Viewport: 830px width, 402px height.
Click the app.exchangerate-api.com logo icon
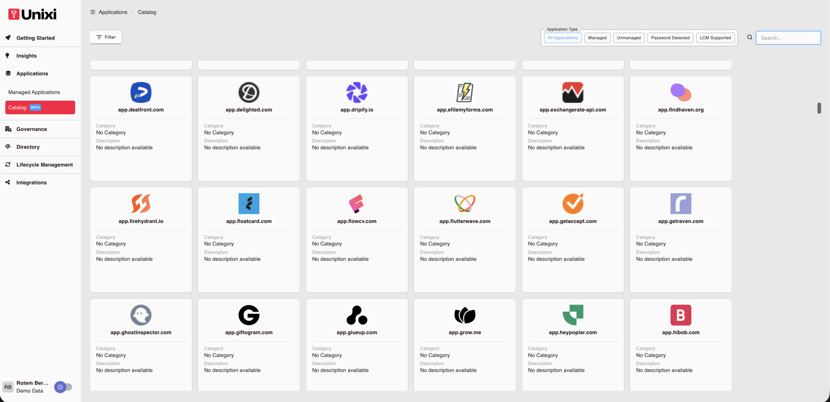[573, 92]
